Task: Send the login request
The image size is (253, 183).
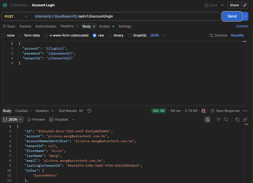Action: click(x=232, y=16)
